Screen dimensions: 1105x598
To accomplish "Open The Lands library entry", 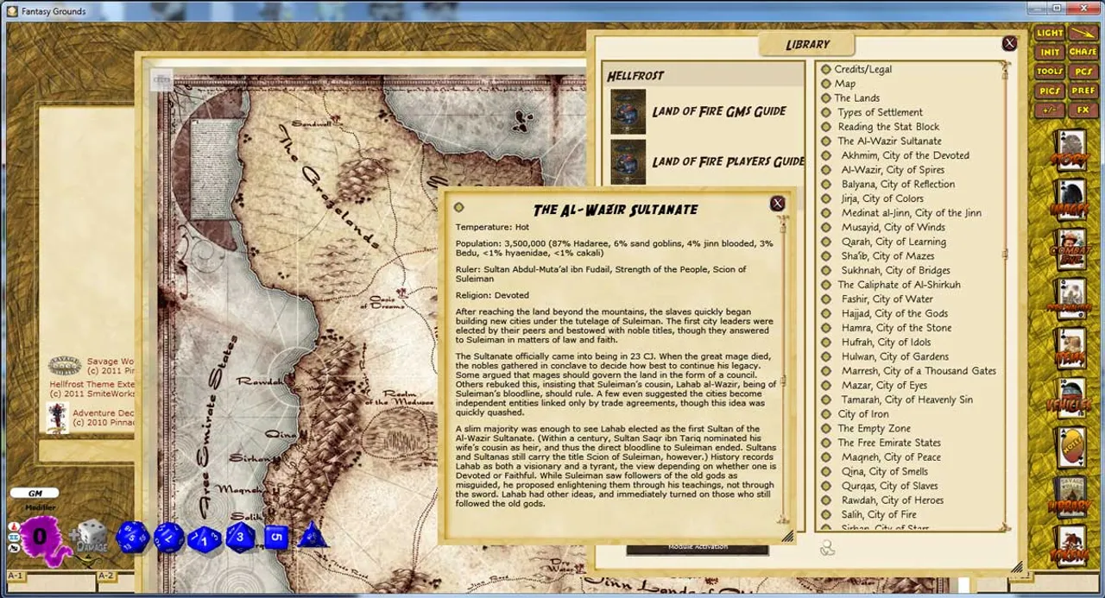I will [x=856, y=98].
